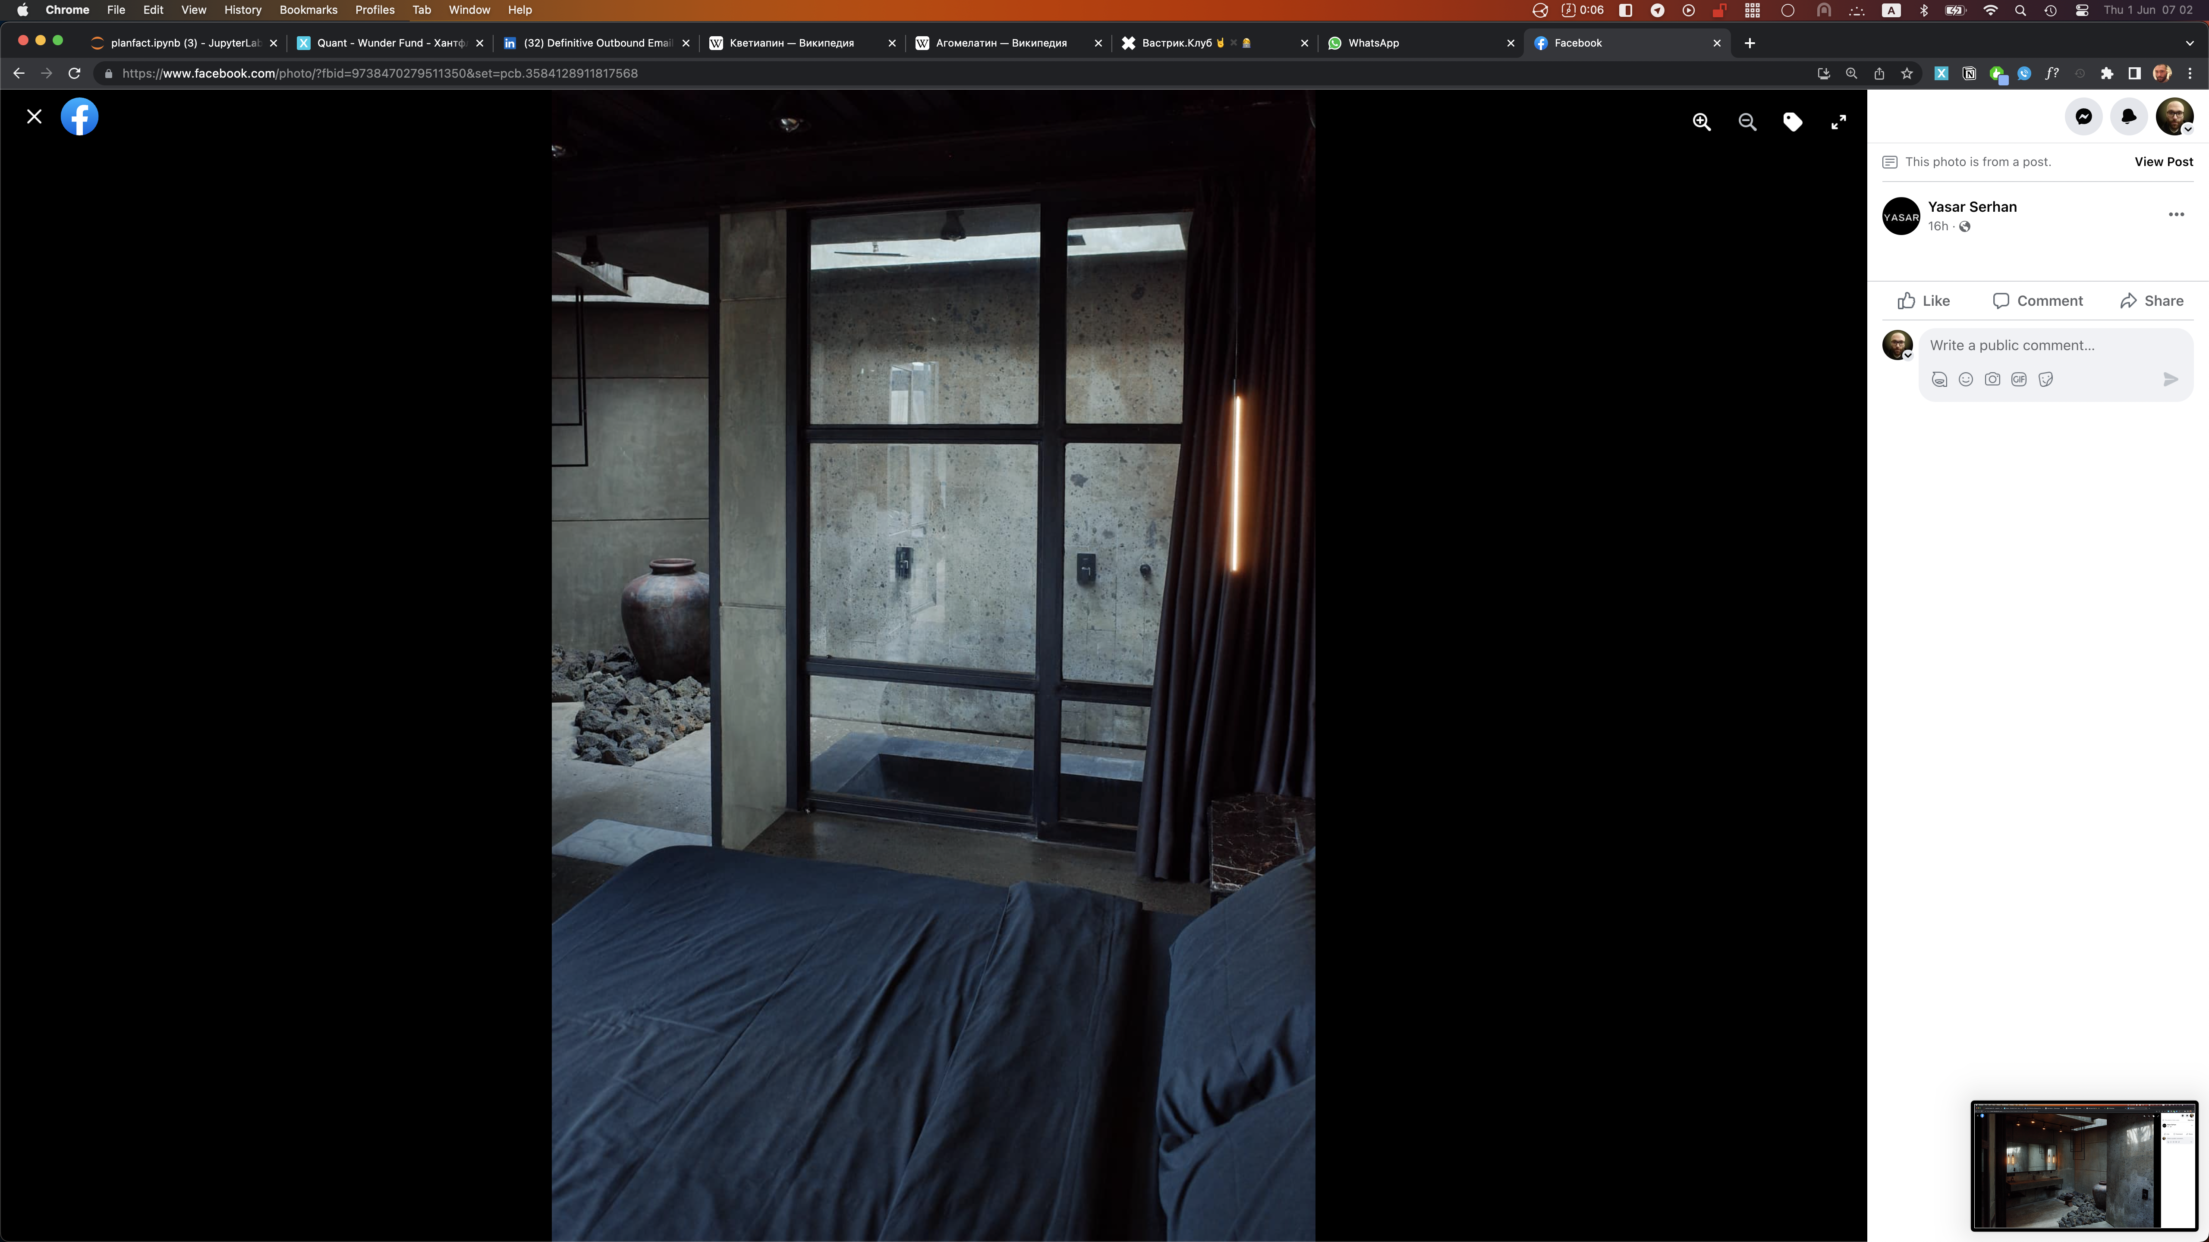Zoom out of the photo
The height and width of the screenshot is (1242, 2209).
point(1747,122)
